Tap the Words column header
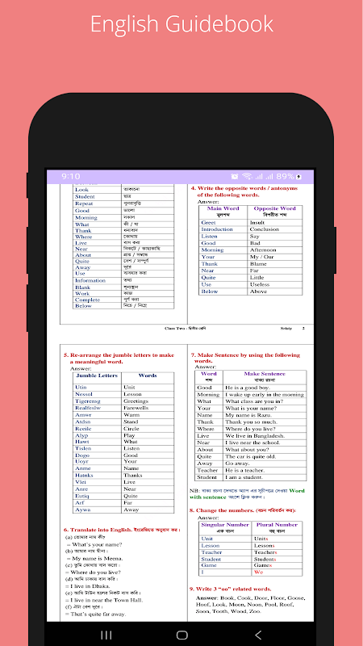 pyautogui.click(x=148, y=375)
